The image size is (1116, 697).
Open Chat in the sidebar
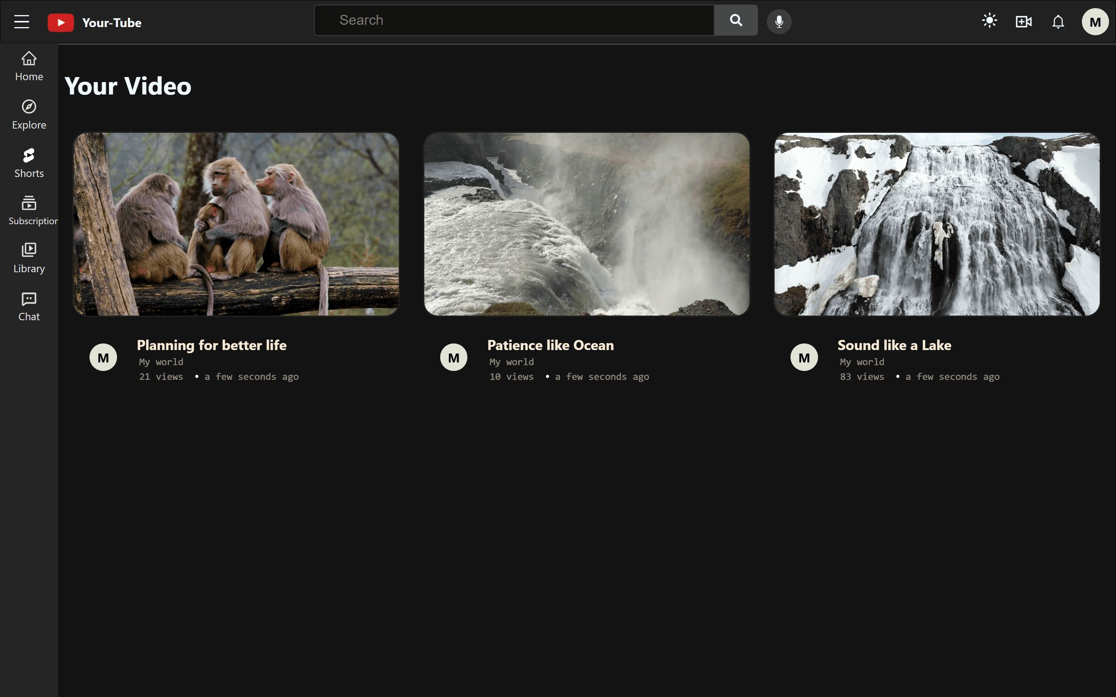[29, 307]
